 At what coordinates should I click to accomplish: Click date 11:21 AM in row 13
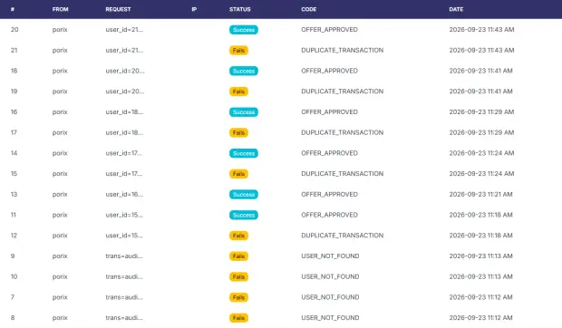click(481, 195)
